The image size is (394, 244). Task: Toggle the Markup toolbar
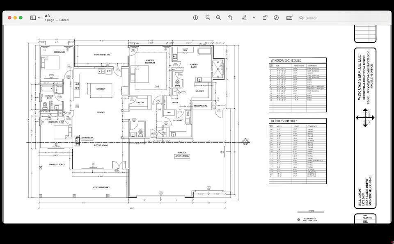276,18
